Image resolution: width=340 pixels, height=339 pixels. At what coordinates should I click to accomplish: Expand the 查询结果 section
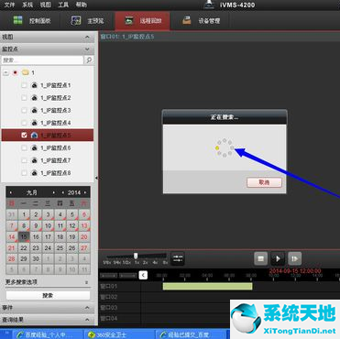click(87, 320)
